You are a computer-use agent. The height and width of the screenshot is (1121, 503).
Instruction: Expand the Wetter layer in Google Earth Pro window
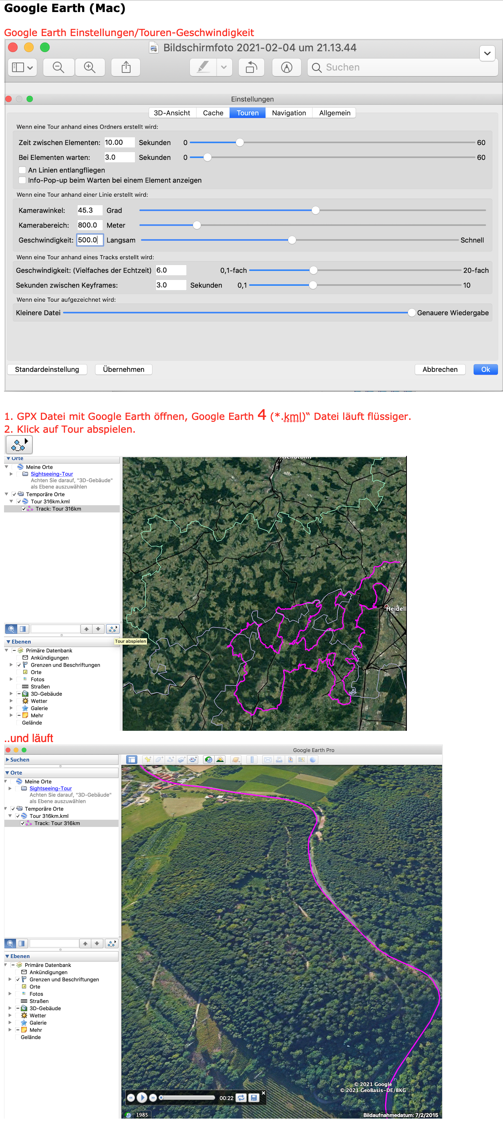[x=10, y=1015]
